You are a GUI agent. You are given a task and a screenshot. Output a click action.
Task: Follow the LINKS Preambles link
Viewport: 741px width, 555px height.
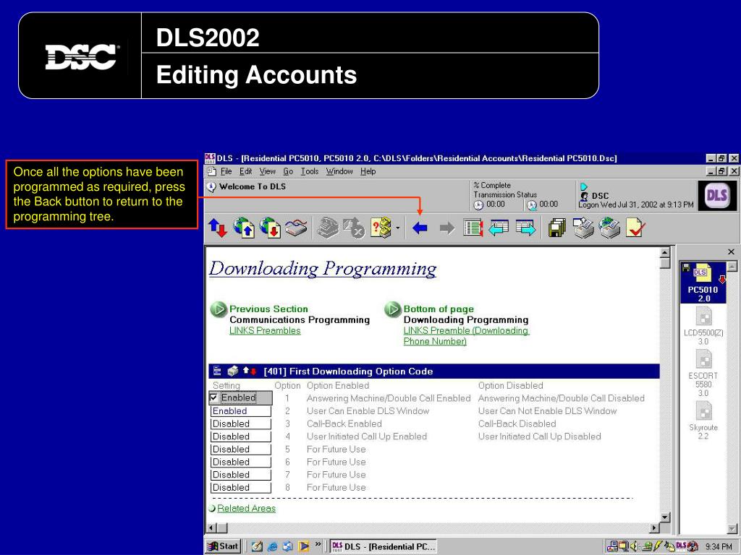click(x=265, y=331)
